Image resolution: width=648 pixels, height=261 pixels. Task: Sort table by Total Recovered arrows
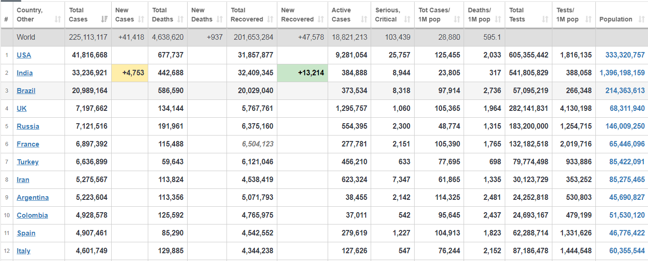coord(270,19)
